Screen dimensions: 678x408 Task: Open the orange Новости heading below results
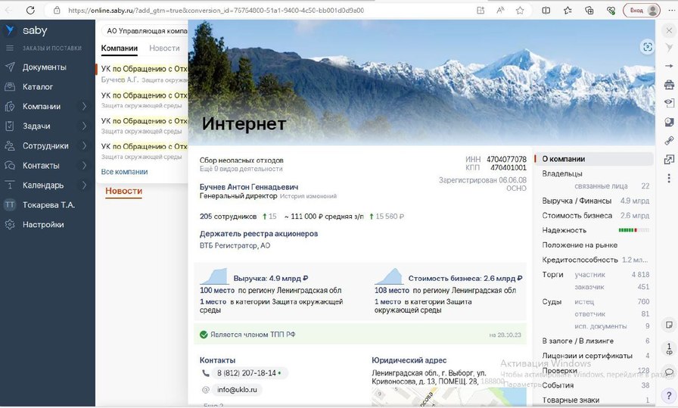point(123,191)
